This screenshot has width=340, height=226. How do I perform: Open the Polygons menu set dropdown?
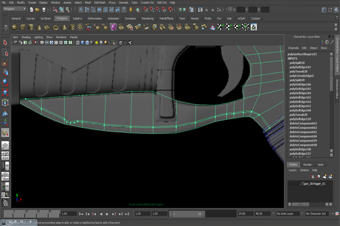point(15,9)
